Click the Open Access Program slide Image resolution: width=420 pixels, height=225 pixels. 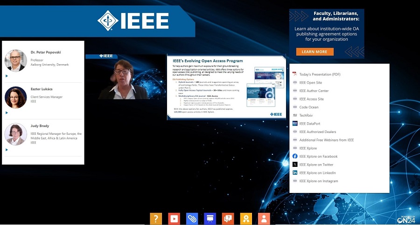[x=227, y=87]
